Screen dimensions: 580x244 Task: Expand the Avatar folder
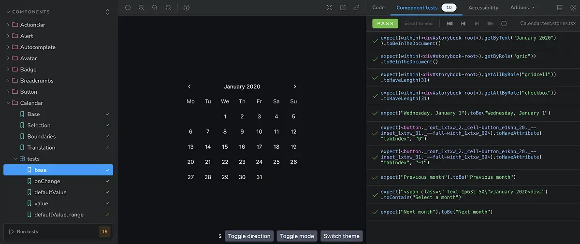coord(8,58)
